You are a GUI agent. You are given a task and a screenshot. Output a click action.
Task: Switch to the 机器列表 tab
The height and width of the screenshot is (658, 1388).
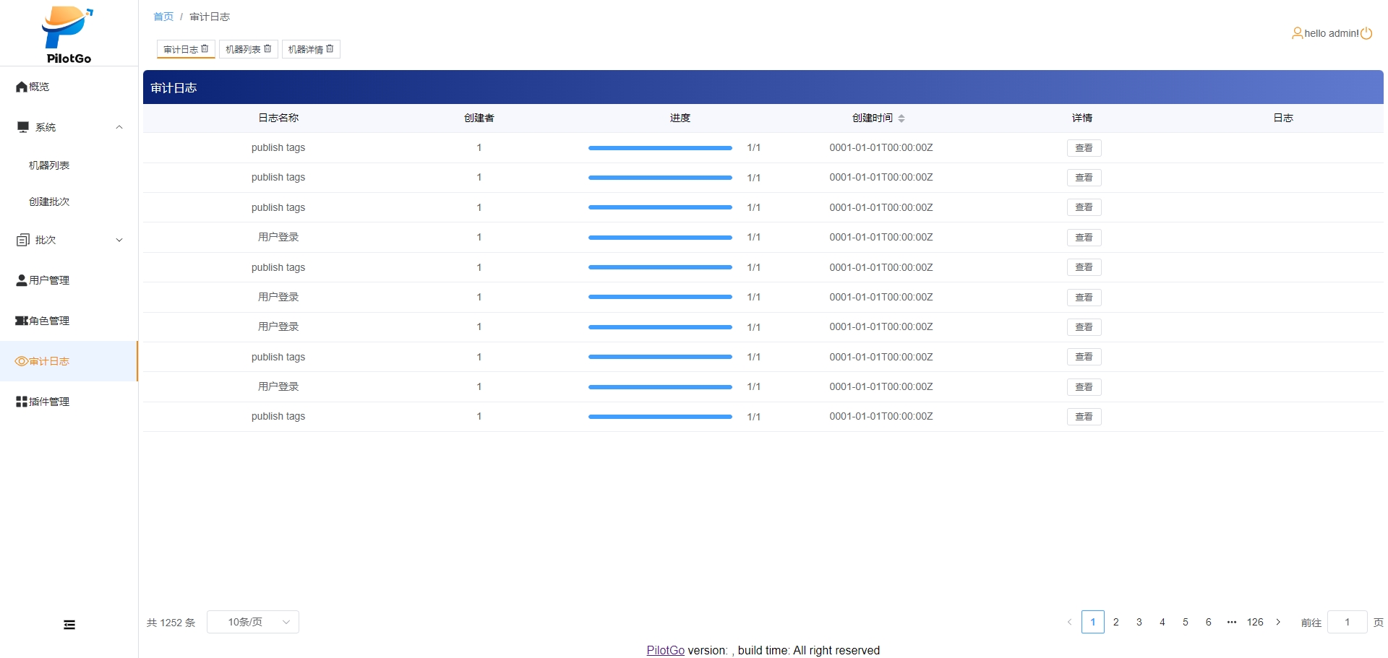243,49
